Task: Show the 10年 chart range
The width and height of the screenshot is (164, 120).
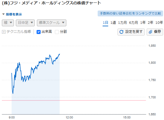Action: click(x=159, y=23)
